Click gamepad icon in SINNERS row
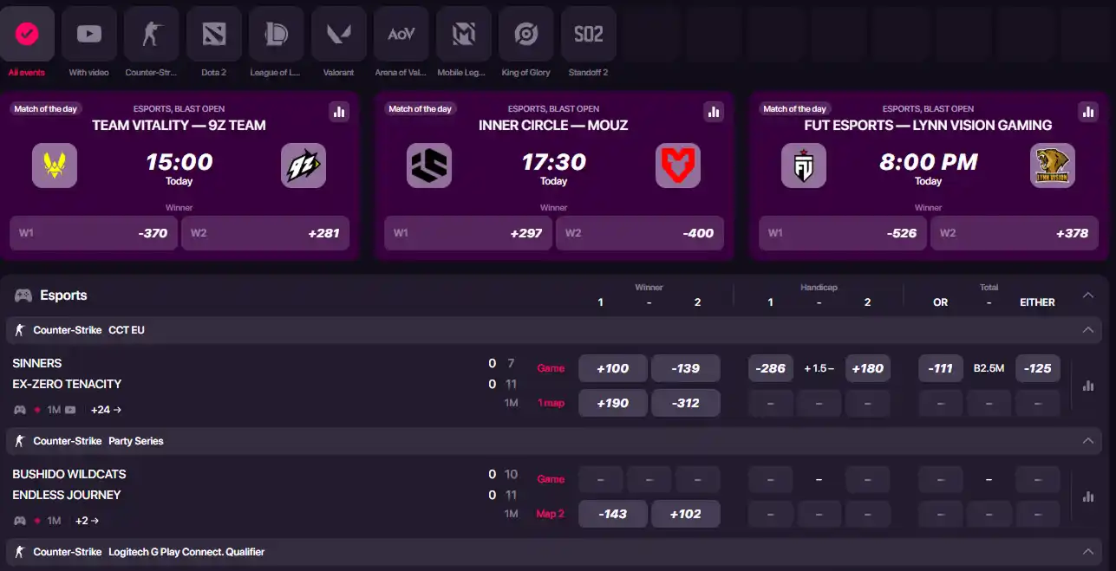Viewport: 1116px width, 571px height. tap(19, 410)
